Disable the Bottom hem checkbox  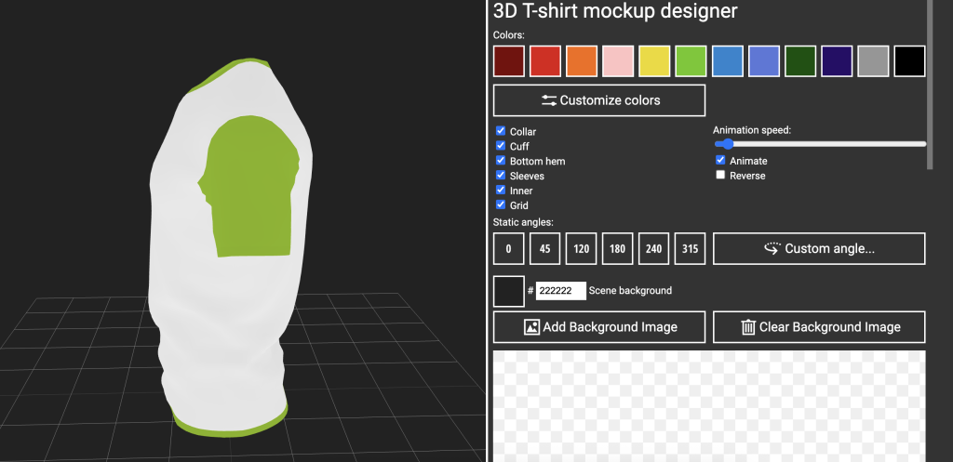click(501, 161)
